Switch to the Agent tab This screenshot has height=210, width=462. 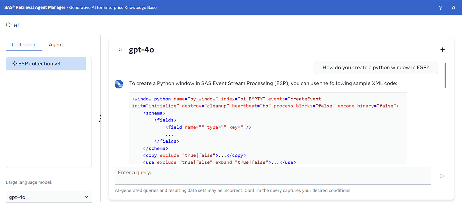56,45
